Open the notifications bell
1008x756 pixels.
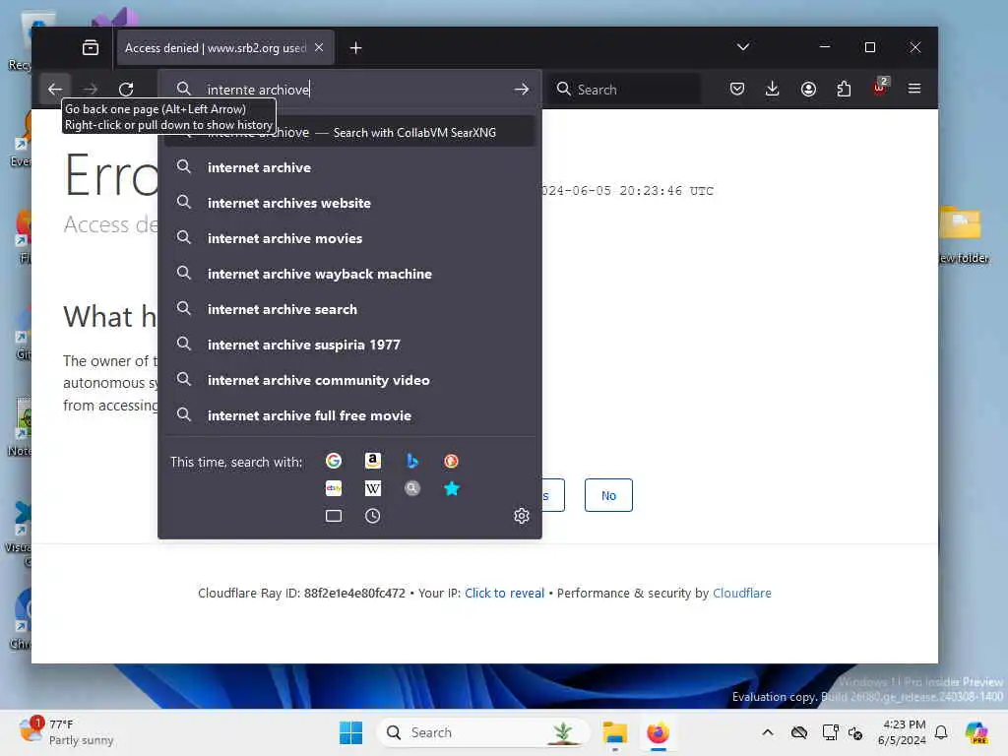[x=941, y=732]
